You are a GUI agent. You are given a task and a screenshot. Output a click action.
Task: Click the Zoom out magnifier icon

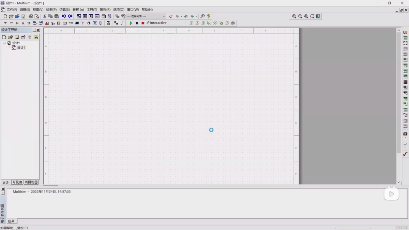[x=300, y=16]
